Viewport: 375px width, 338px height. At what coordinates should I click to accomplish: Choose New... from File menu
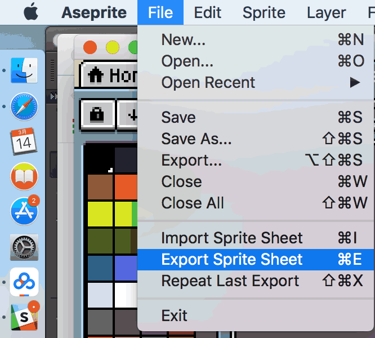(256, 39)
